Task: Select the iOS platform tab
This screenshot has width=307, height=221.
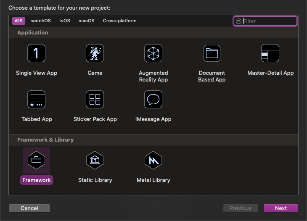Action: 19,21
